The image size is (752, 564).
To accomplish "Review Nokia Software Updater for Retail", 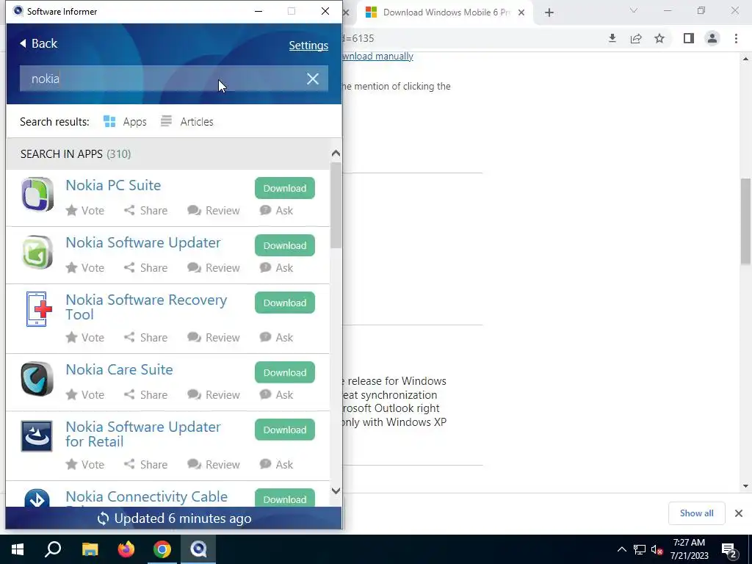I will (x=214, y=465).
